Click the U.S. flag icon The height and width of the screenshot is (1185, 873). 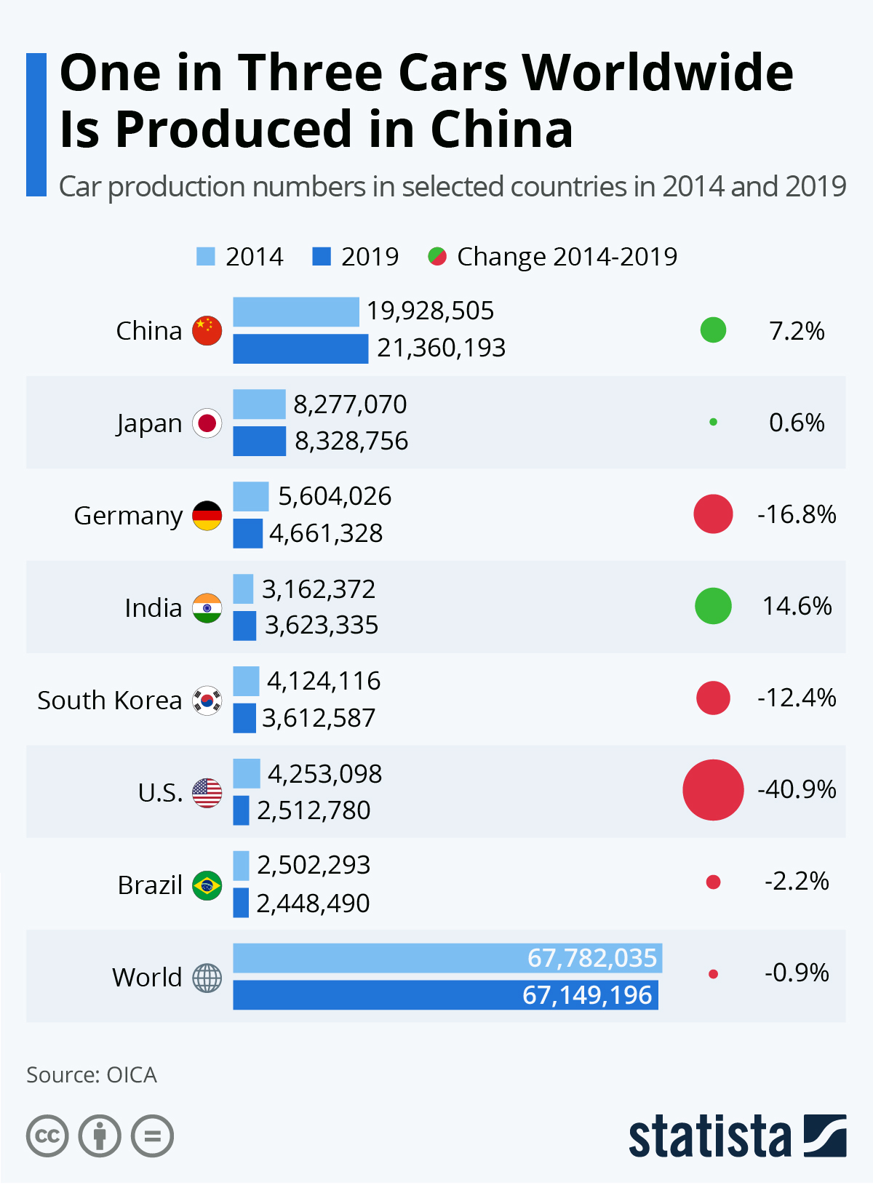coord(207,792)
